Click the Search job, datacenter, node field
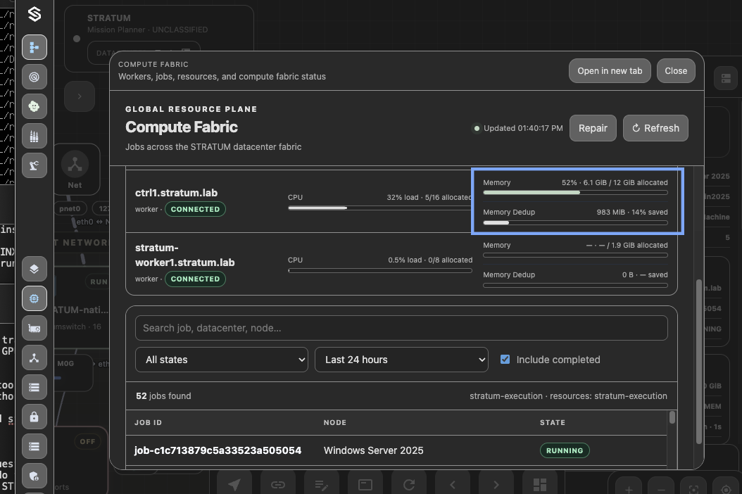The image size is (742, 494). tap(401, 328)
